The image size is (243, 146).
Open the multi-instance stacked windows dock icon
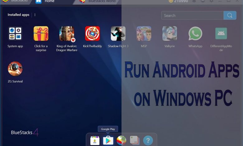tap(135, 140)
